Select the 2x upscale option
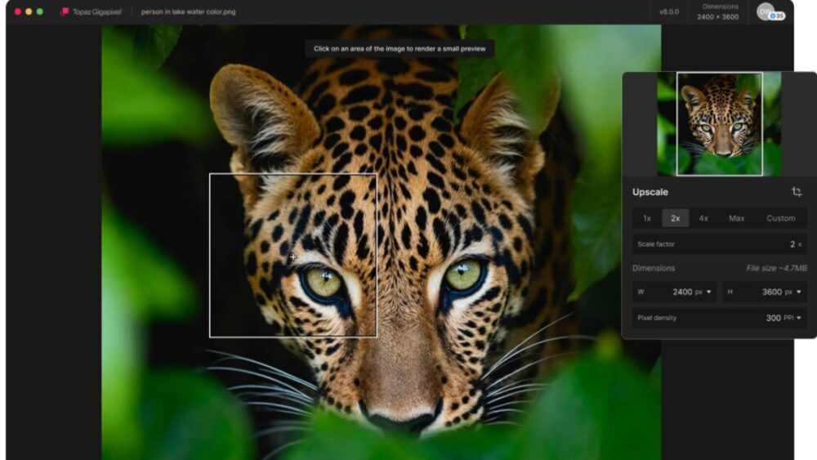This screenshot has height=460, width=817. [676, 218]
